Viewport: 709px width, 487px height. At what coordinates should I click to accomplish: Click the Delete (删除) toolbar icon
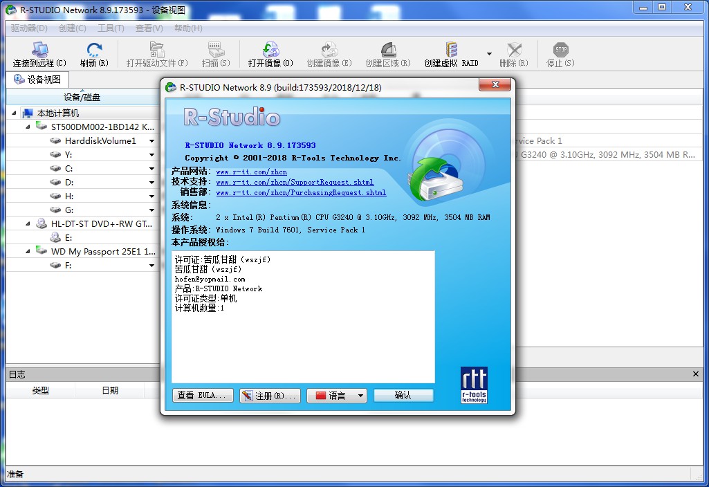pos(514,49)
